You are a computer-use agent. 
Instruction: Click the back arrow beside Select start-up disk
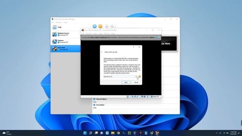[x=102, y=52]
